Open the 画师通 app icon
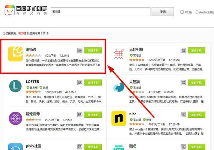Viewport: 214px width, 150px height. tap(15, 54)
